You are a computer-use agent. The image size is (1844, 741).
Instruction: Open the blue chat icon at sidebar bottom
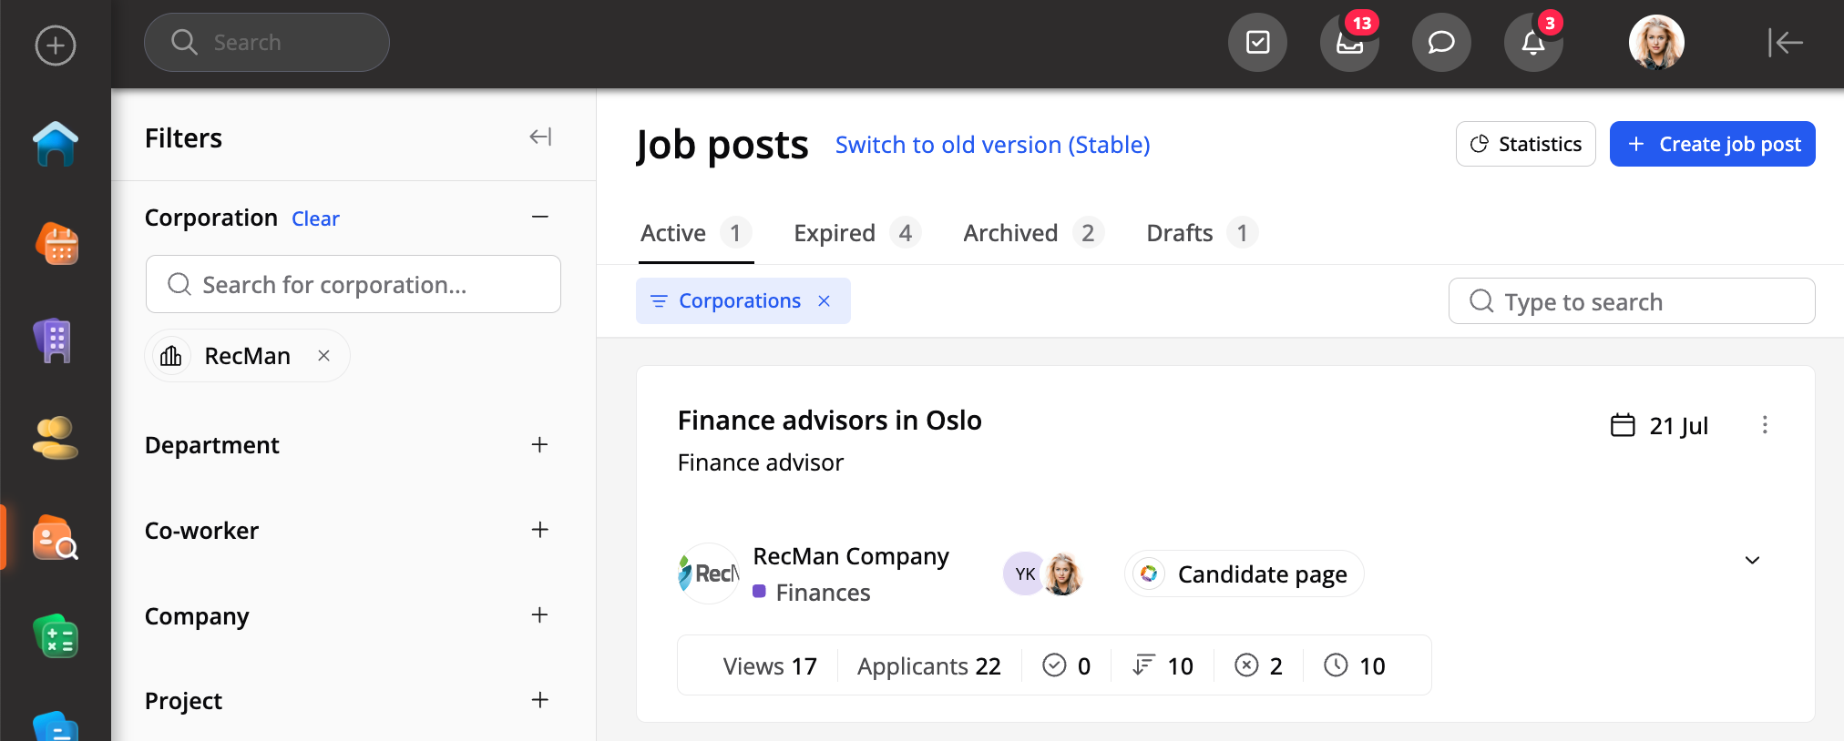56,726
